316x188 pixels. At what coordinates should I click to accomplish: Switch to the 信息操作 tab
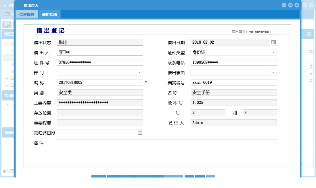27,14
